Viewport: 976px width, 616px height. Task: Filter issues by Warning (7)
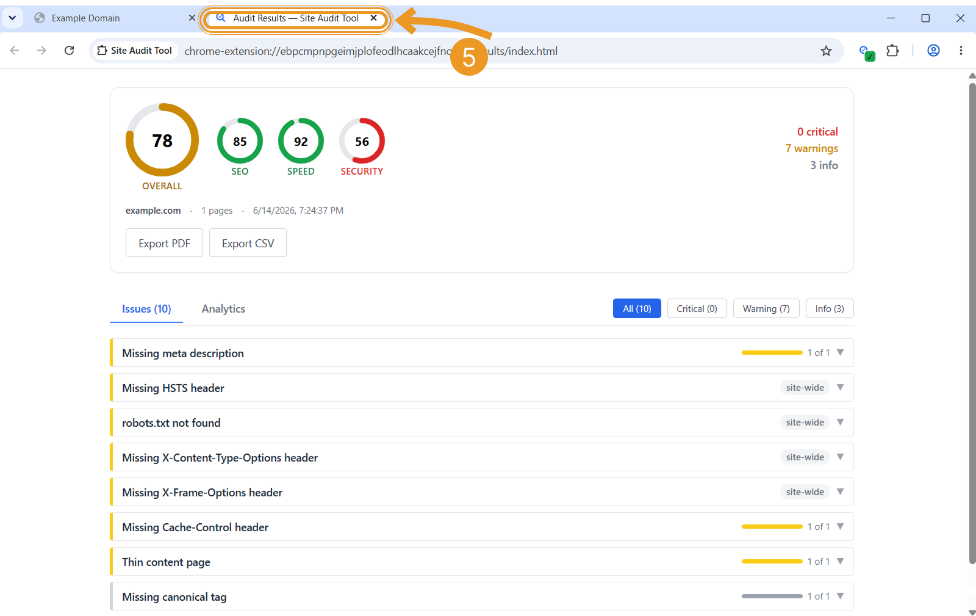766,309
